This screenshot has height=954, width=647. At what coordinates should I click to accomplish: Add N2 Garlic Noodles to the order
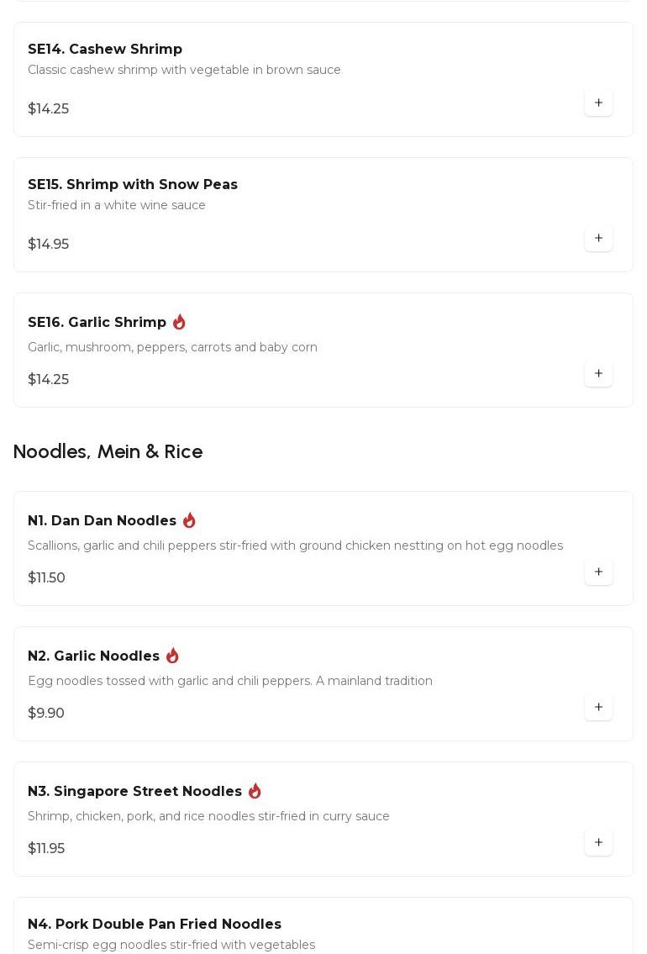click(598, 707)
